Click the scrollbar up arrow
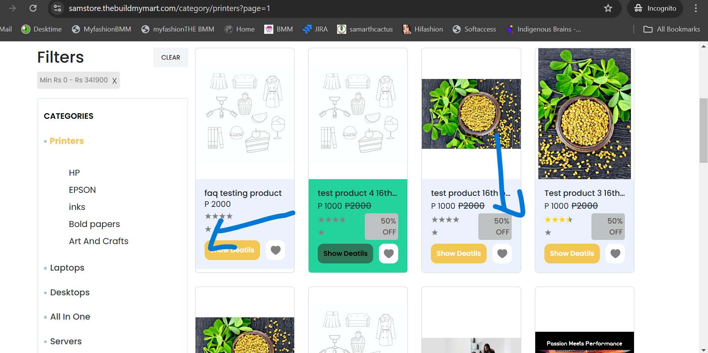 703,46
